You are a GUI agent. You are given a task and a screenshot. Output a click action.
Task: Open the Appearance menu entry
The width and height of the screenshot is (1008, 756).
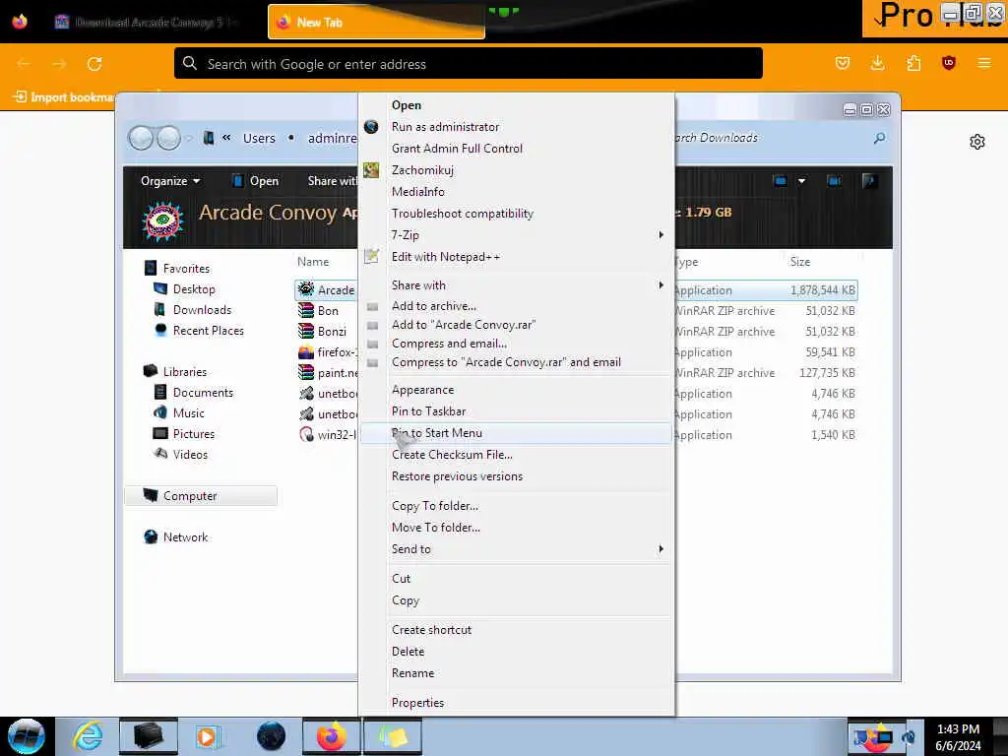tap(422, 390)
